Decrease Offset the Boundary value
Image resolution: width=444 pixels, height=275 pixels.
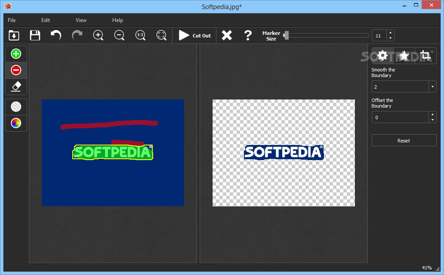point(432,120)
